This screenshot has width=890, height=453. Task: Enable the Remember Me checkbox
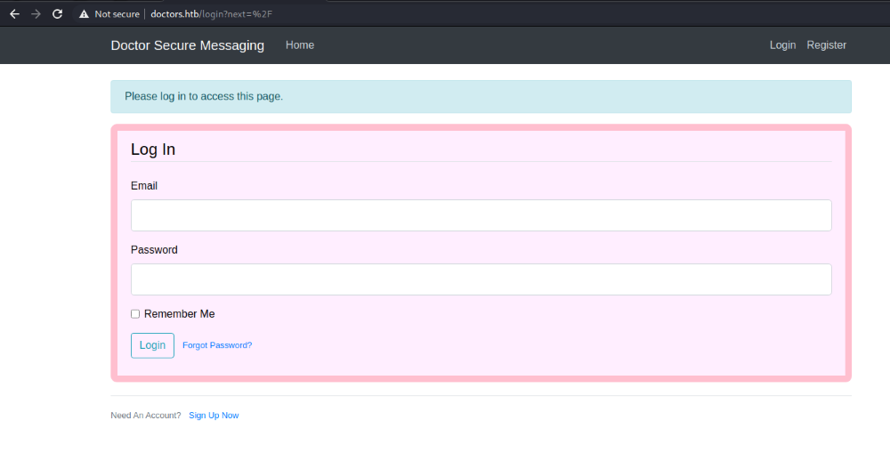pos(135,314)
